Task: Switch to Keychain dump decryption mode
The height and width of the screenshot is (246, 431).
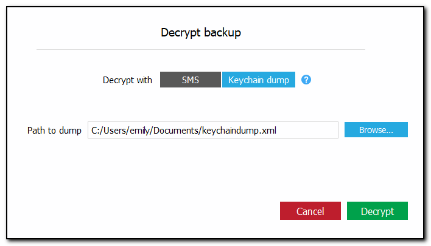Action: pyautogui.click(x=258, y=80)
